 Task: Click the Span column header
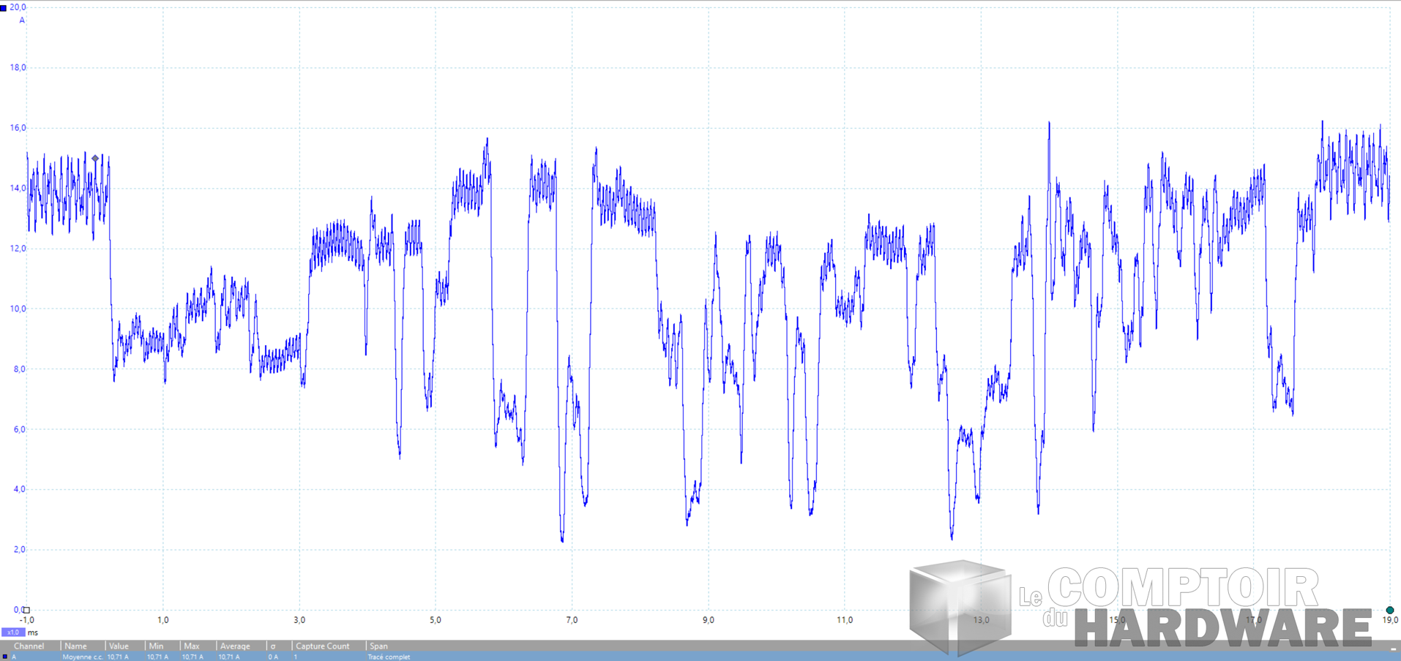click(x=378, y=646)
